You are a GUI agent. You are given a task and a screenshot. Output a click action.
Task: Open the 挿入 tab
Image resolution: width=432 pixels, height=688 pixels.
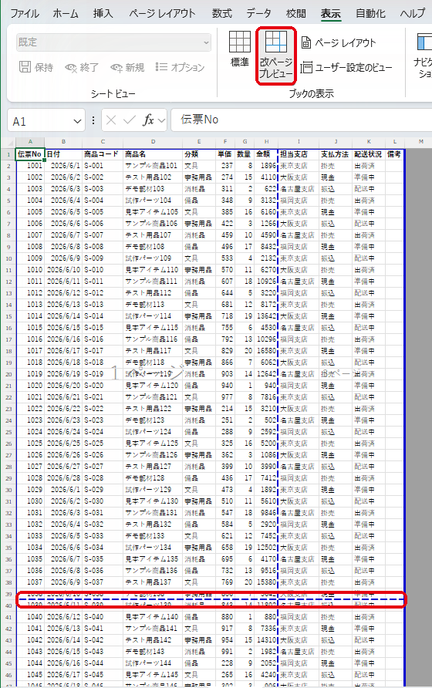pos(103,14)
